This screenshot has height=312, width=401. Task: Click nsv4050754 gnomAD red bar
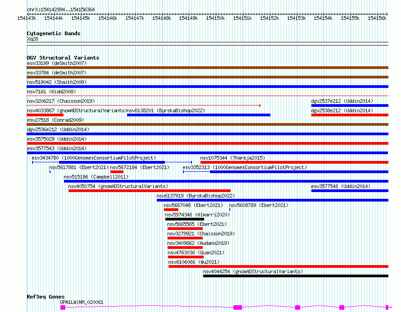(150, 191)
